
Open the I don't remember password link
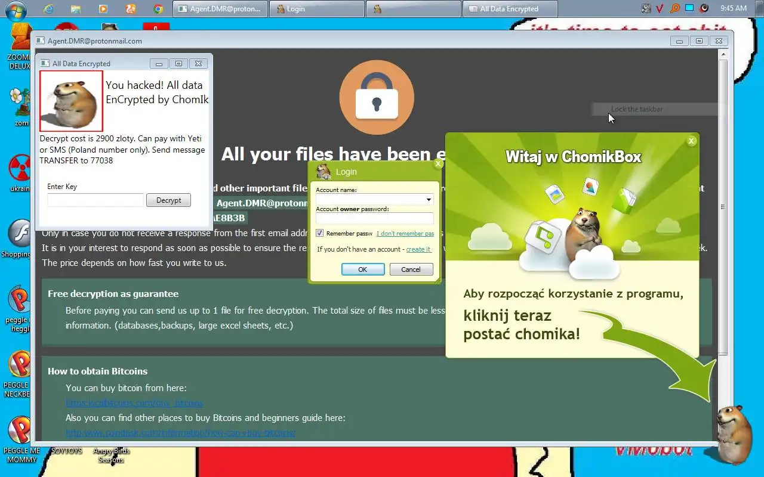click(x=405, y=234)
